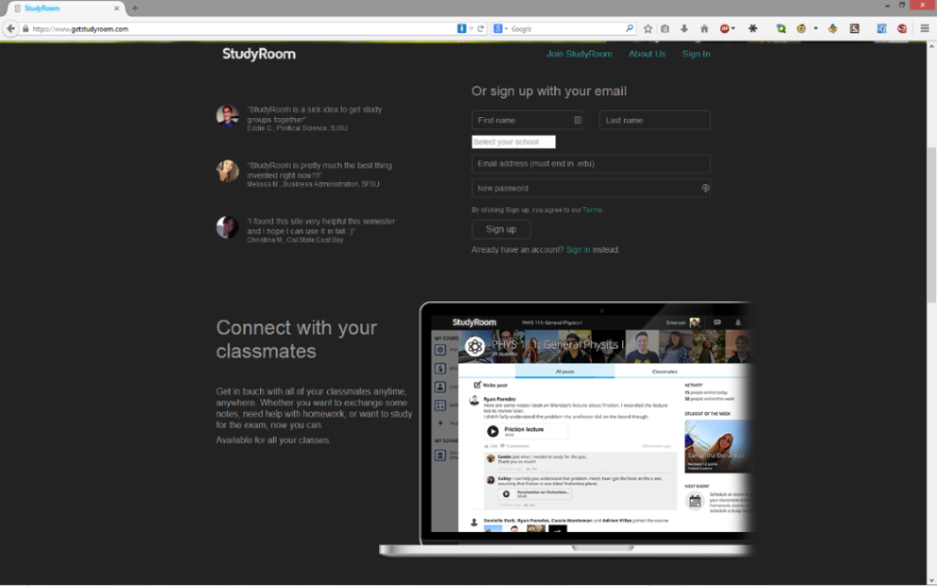The width and height of the screenshot is (937, 586).
Task: Open the bookmarks list icon
Action: tap(664, 28)
